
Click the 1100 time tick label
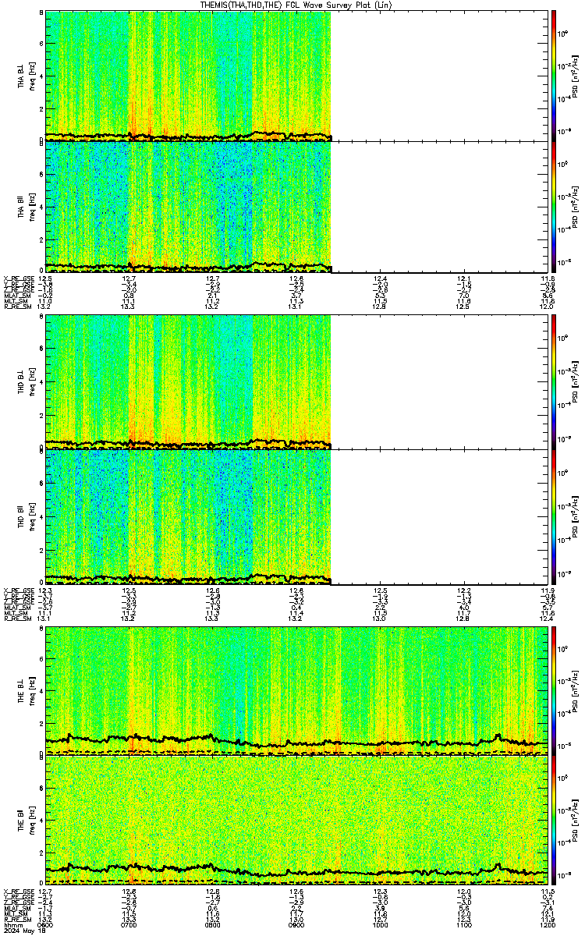463,925
